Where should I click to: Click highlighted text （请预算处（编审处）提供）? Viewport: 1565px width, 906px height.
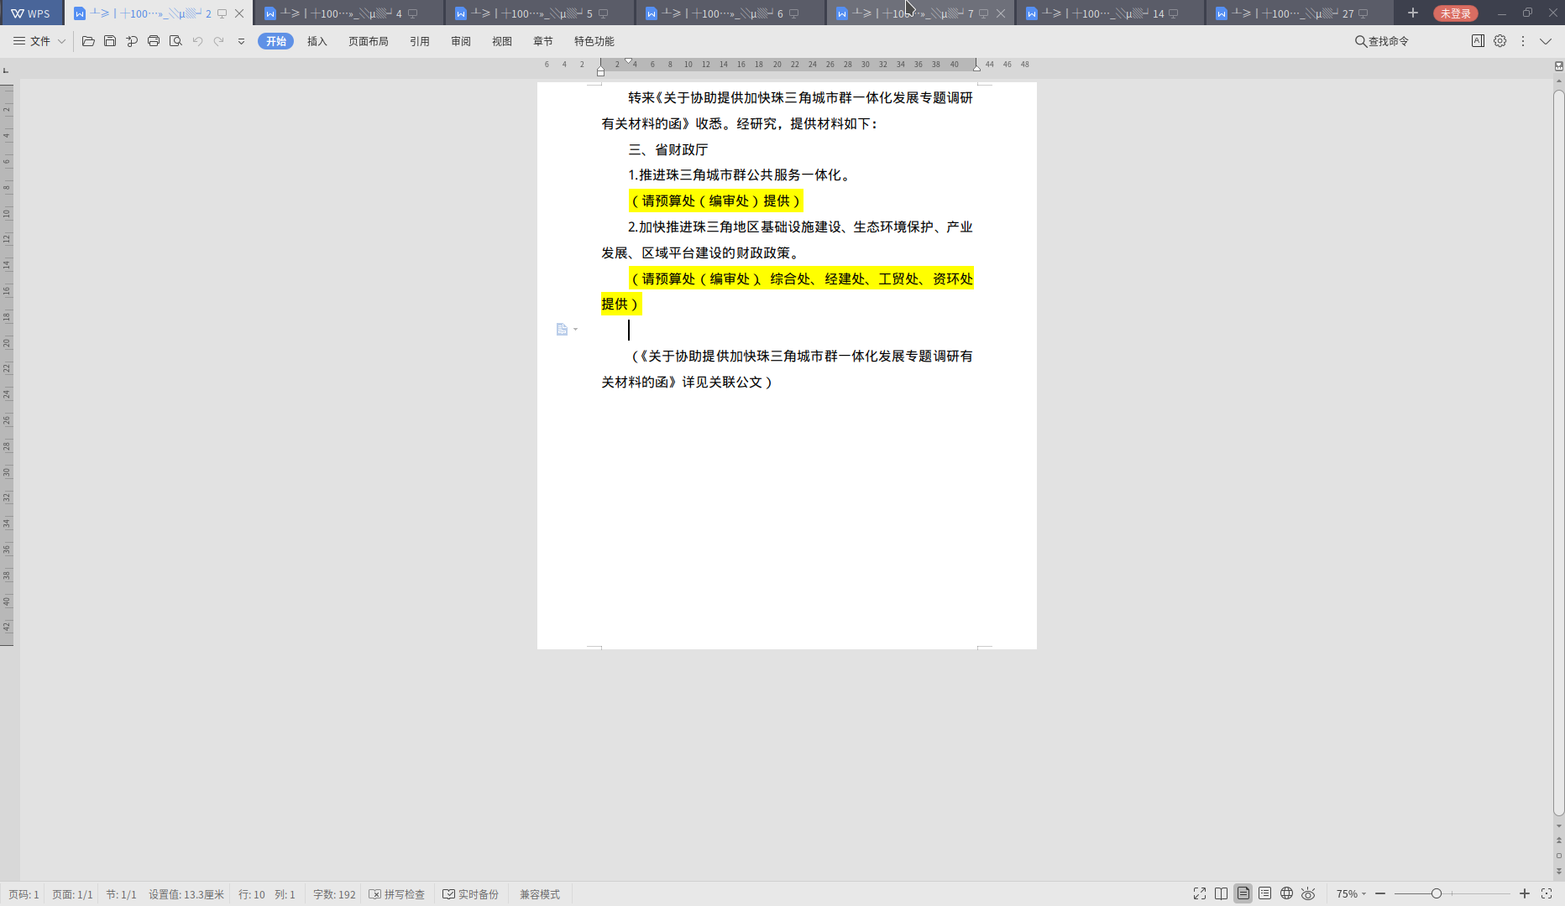[x=716, y=201]
